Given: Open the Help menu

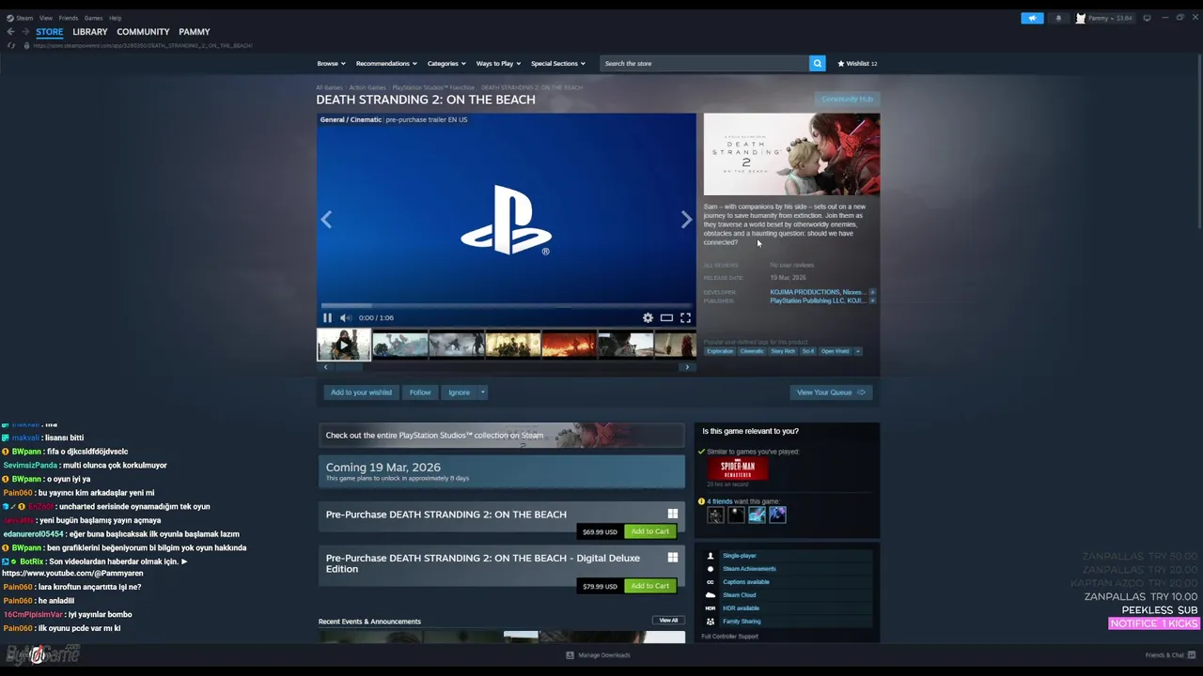Looking at the screenshot, I should click(x=115, y=18).
